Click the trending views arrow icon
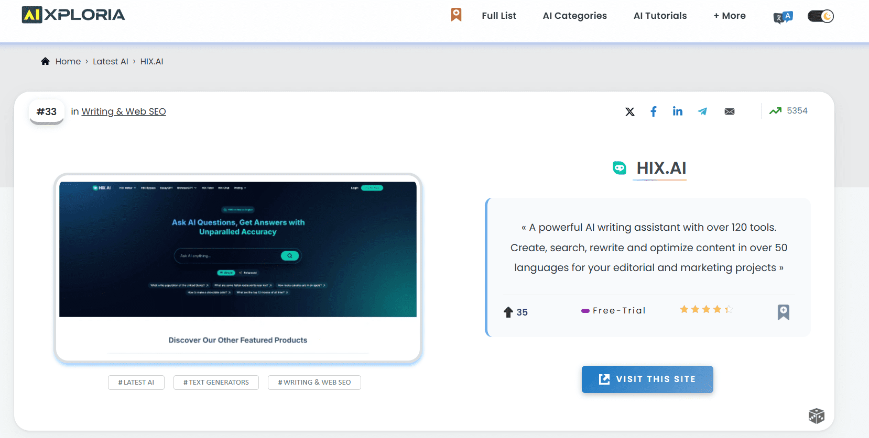869x438 pixels. pos(775,111)
